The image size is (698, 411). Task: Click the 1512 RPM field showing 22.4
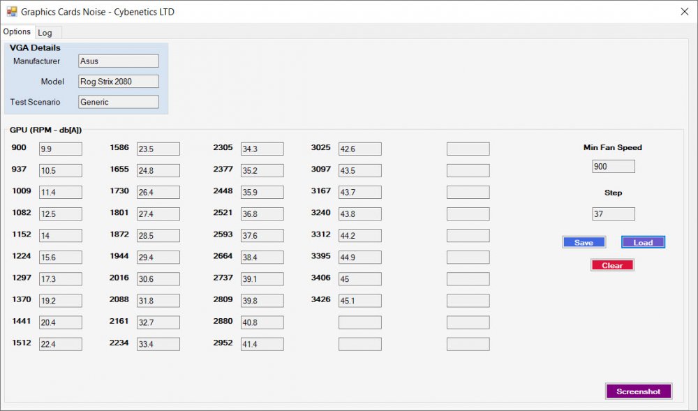(60, 344)
